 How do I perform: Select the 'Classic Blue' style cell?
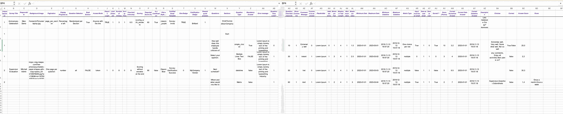[x=164, y=70]
